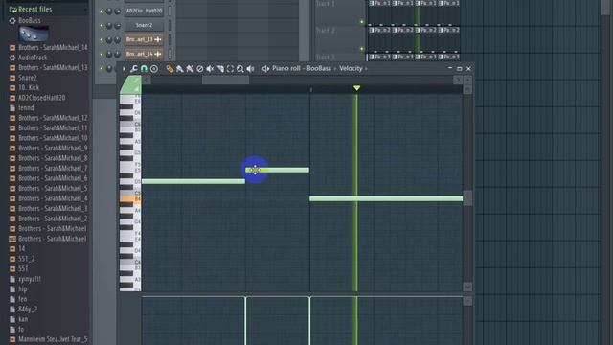Select Snare2 in the browser list
This screenshot has width=613, height=345.
click(28, 78)
